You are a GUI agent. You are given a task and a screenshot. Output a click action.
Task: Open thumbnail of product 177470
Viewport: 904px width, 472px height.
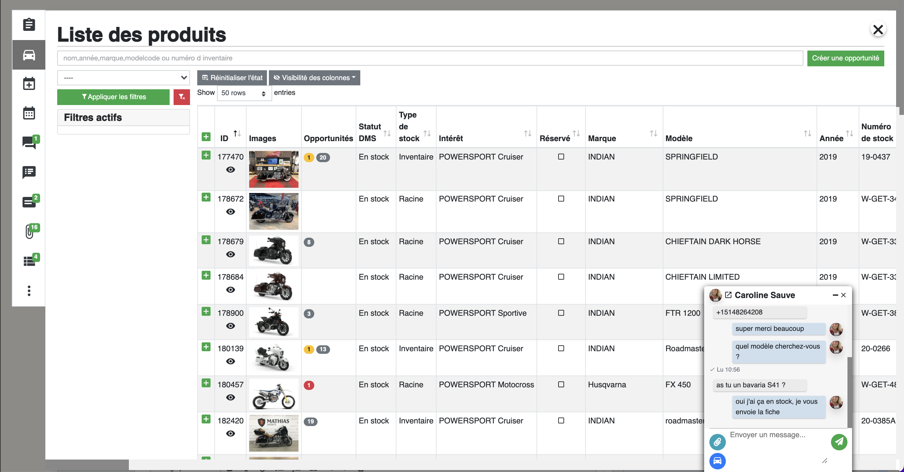(x=274, y=169)
